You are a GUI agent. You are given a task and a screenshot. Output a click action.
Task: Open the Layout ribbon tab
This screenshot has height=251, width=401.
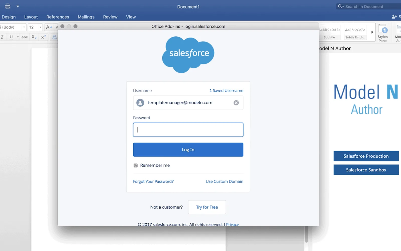31,17
